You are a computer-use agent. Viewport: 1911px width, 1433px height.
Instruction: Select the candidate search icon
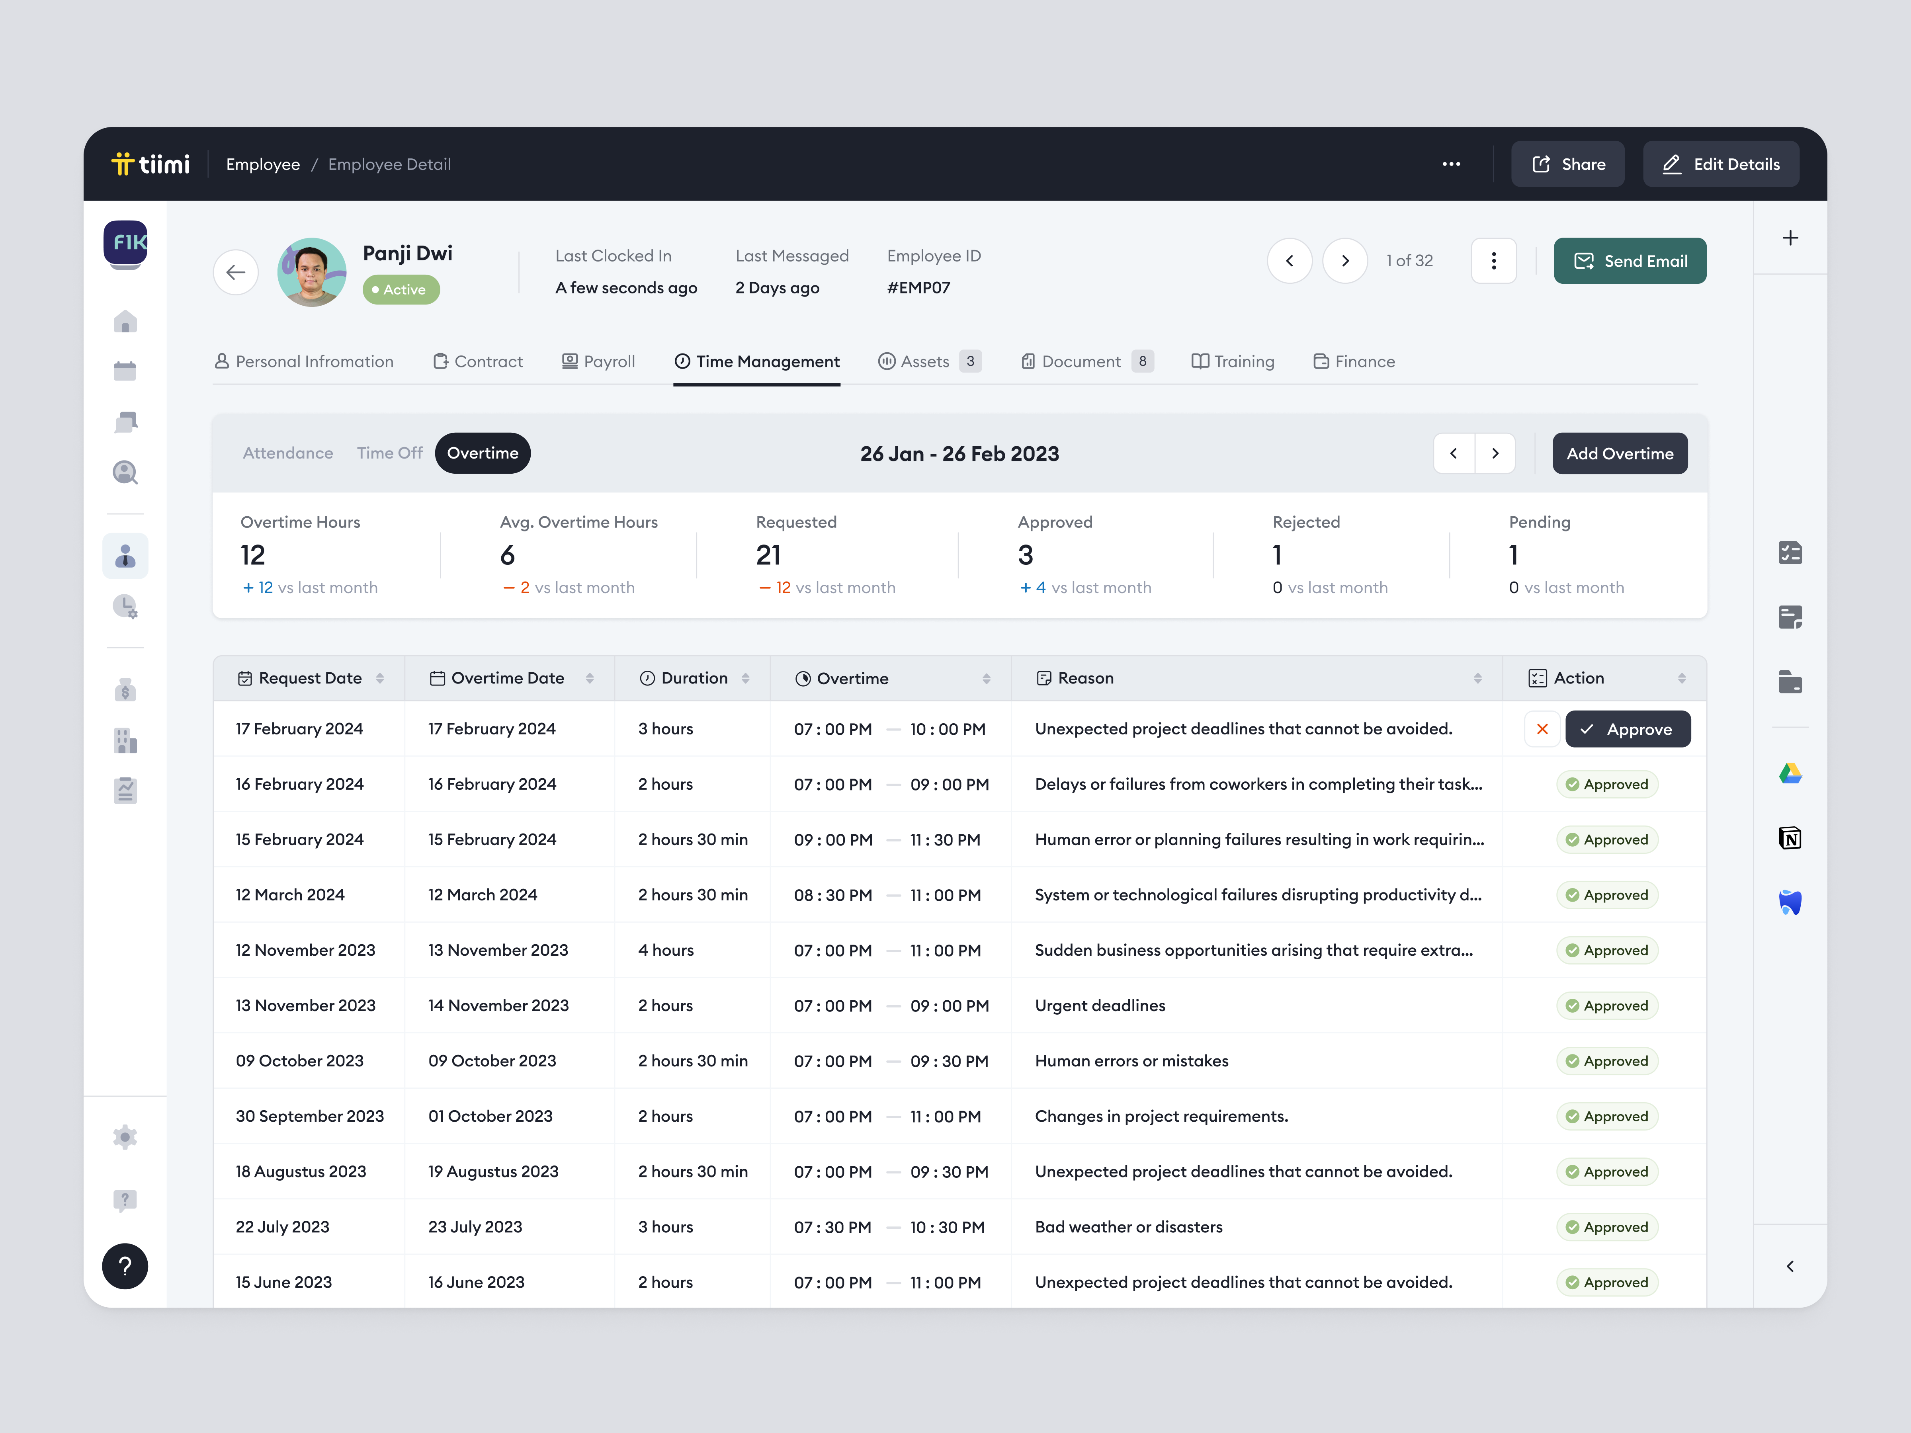(x=125, y=472)
